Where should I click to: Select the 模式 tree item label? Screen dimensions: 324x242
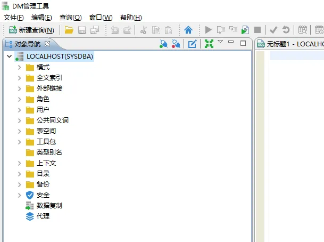point(43,67)
